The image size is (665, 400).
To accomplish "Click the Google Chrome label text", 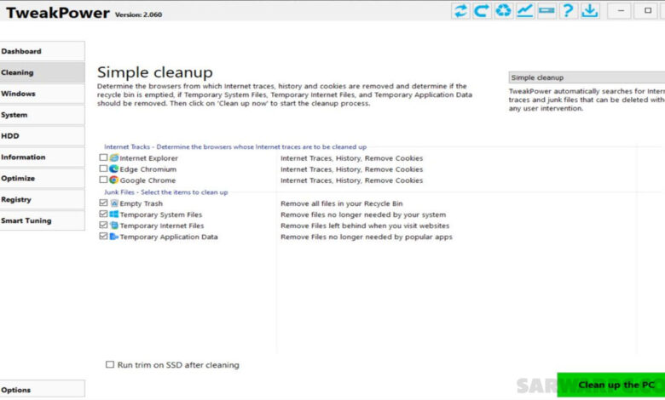I will [x=147, y=180].
